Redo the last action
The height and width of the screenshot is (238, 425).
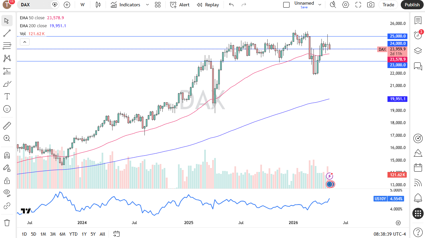pos(244,5)
